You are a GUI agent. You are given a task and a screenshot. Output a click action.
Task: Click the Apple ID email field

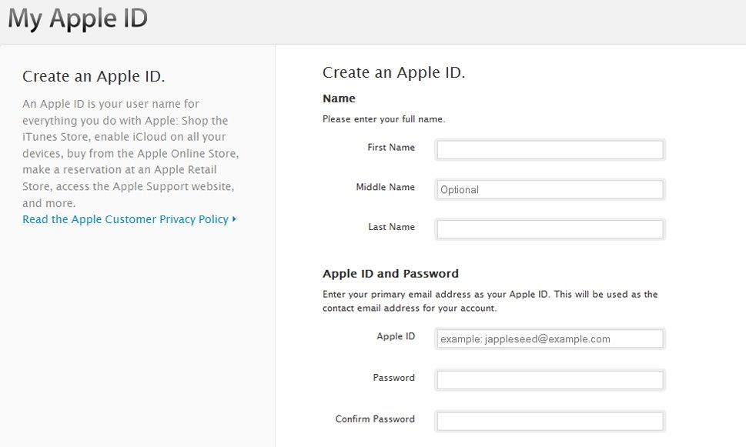click(x=550, y=339)
